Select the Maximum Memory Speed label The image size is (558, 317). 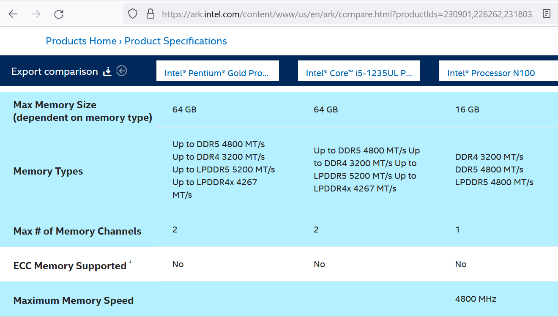click(74, 301)
